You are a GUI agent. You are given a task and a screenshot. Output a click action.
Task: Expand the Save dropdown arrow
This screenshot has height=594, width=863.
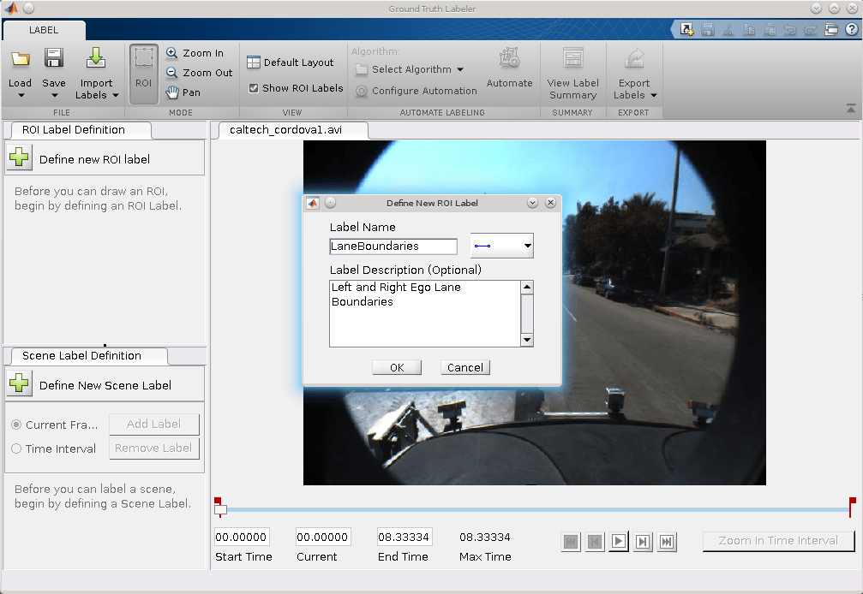click(55, 96)
